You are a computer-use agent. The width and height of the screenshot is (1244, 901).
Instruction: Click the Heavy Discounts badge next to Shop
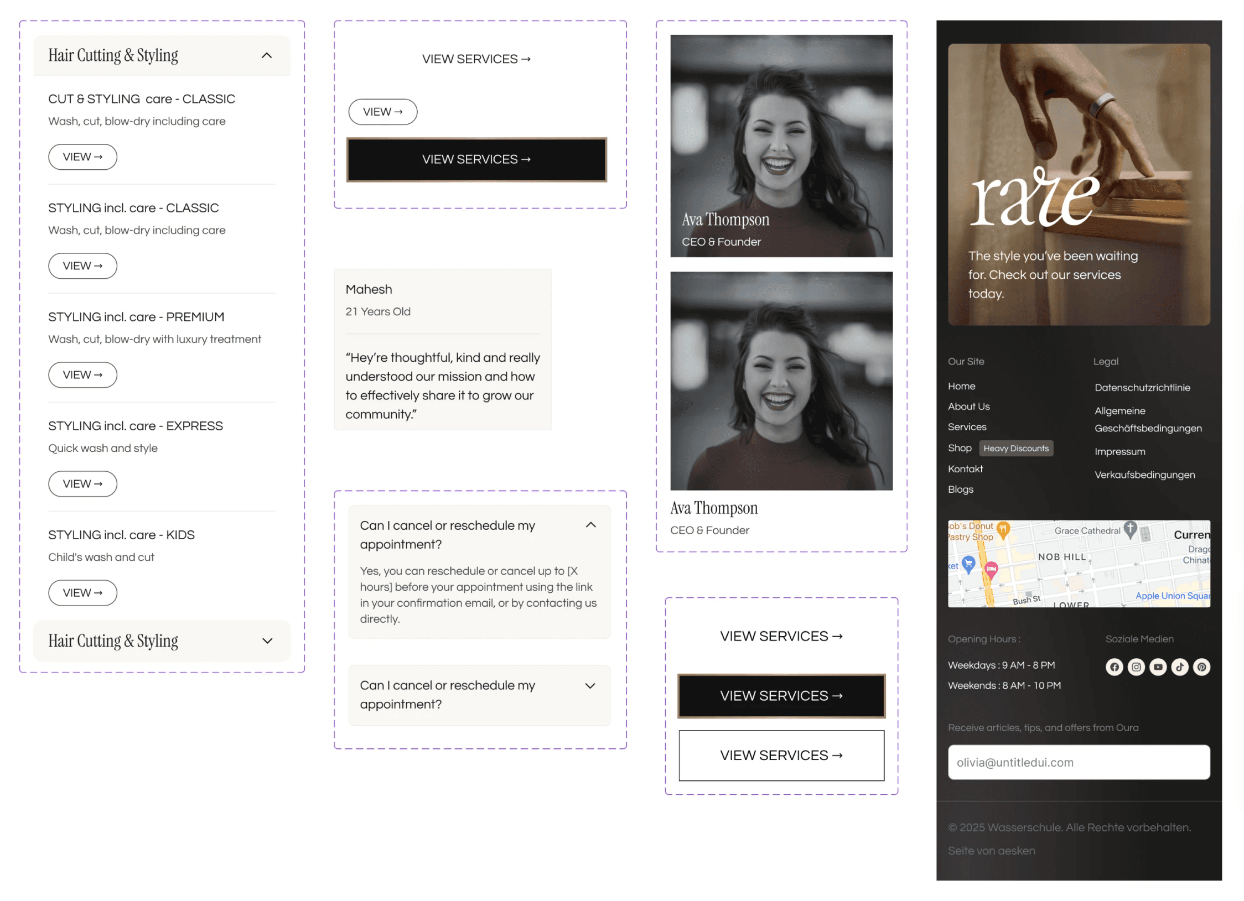(1015, 449)
